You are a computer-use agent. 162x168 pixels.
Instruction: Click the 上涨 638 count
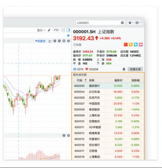[x=109, y=60]
